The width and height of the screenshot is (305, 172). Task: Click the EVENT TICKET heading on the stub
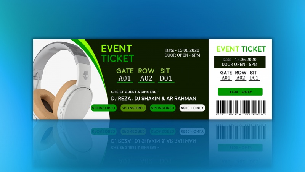pyautogui.click(x=241, y=49)
